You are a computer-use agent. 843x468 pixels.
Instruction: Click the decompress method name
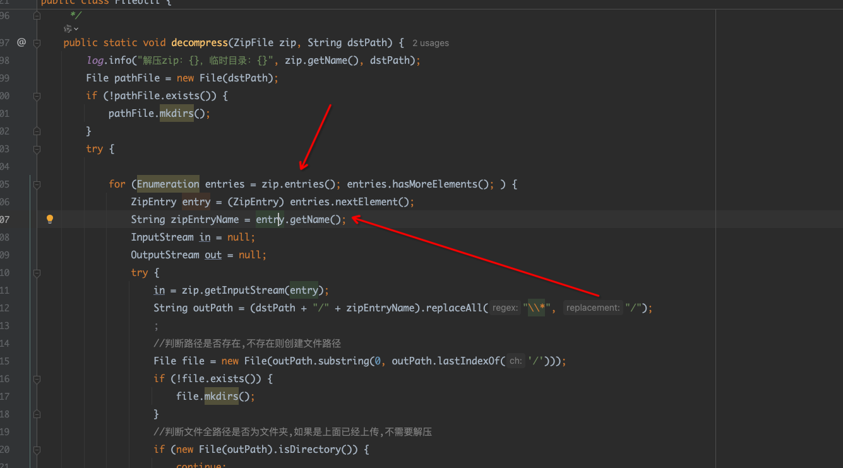point(200,42)
